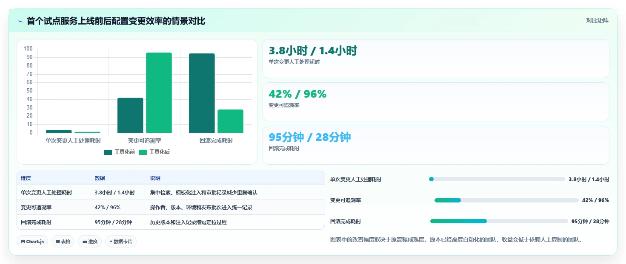
Task: Click the 单次变更人工处理耗时 progress bar
Action: click(497, 179)
